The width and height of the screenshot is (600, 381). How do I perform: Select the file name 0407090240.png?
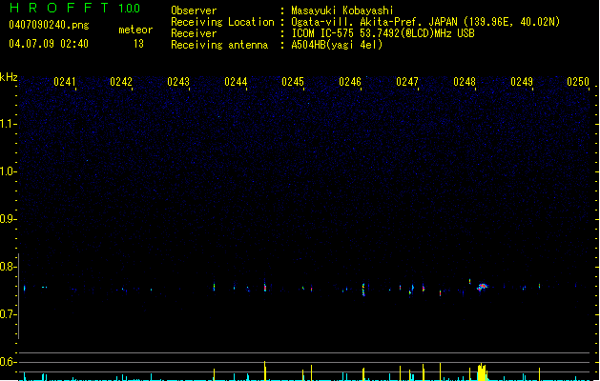49,25
